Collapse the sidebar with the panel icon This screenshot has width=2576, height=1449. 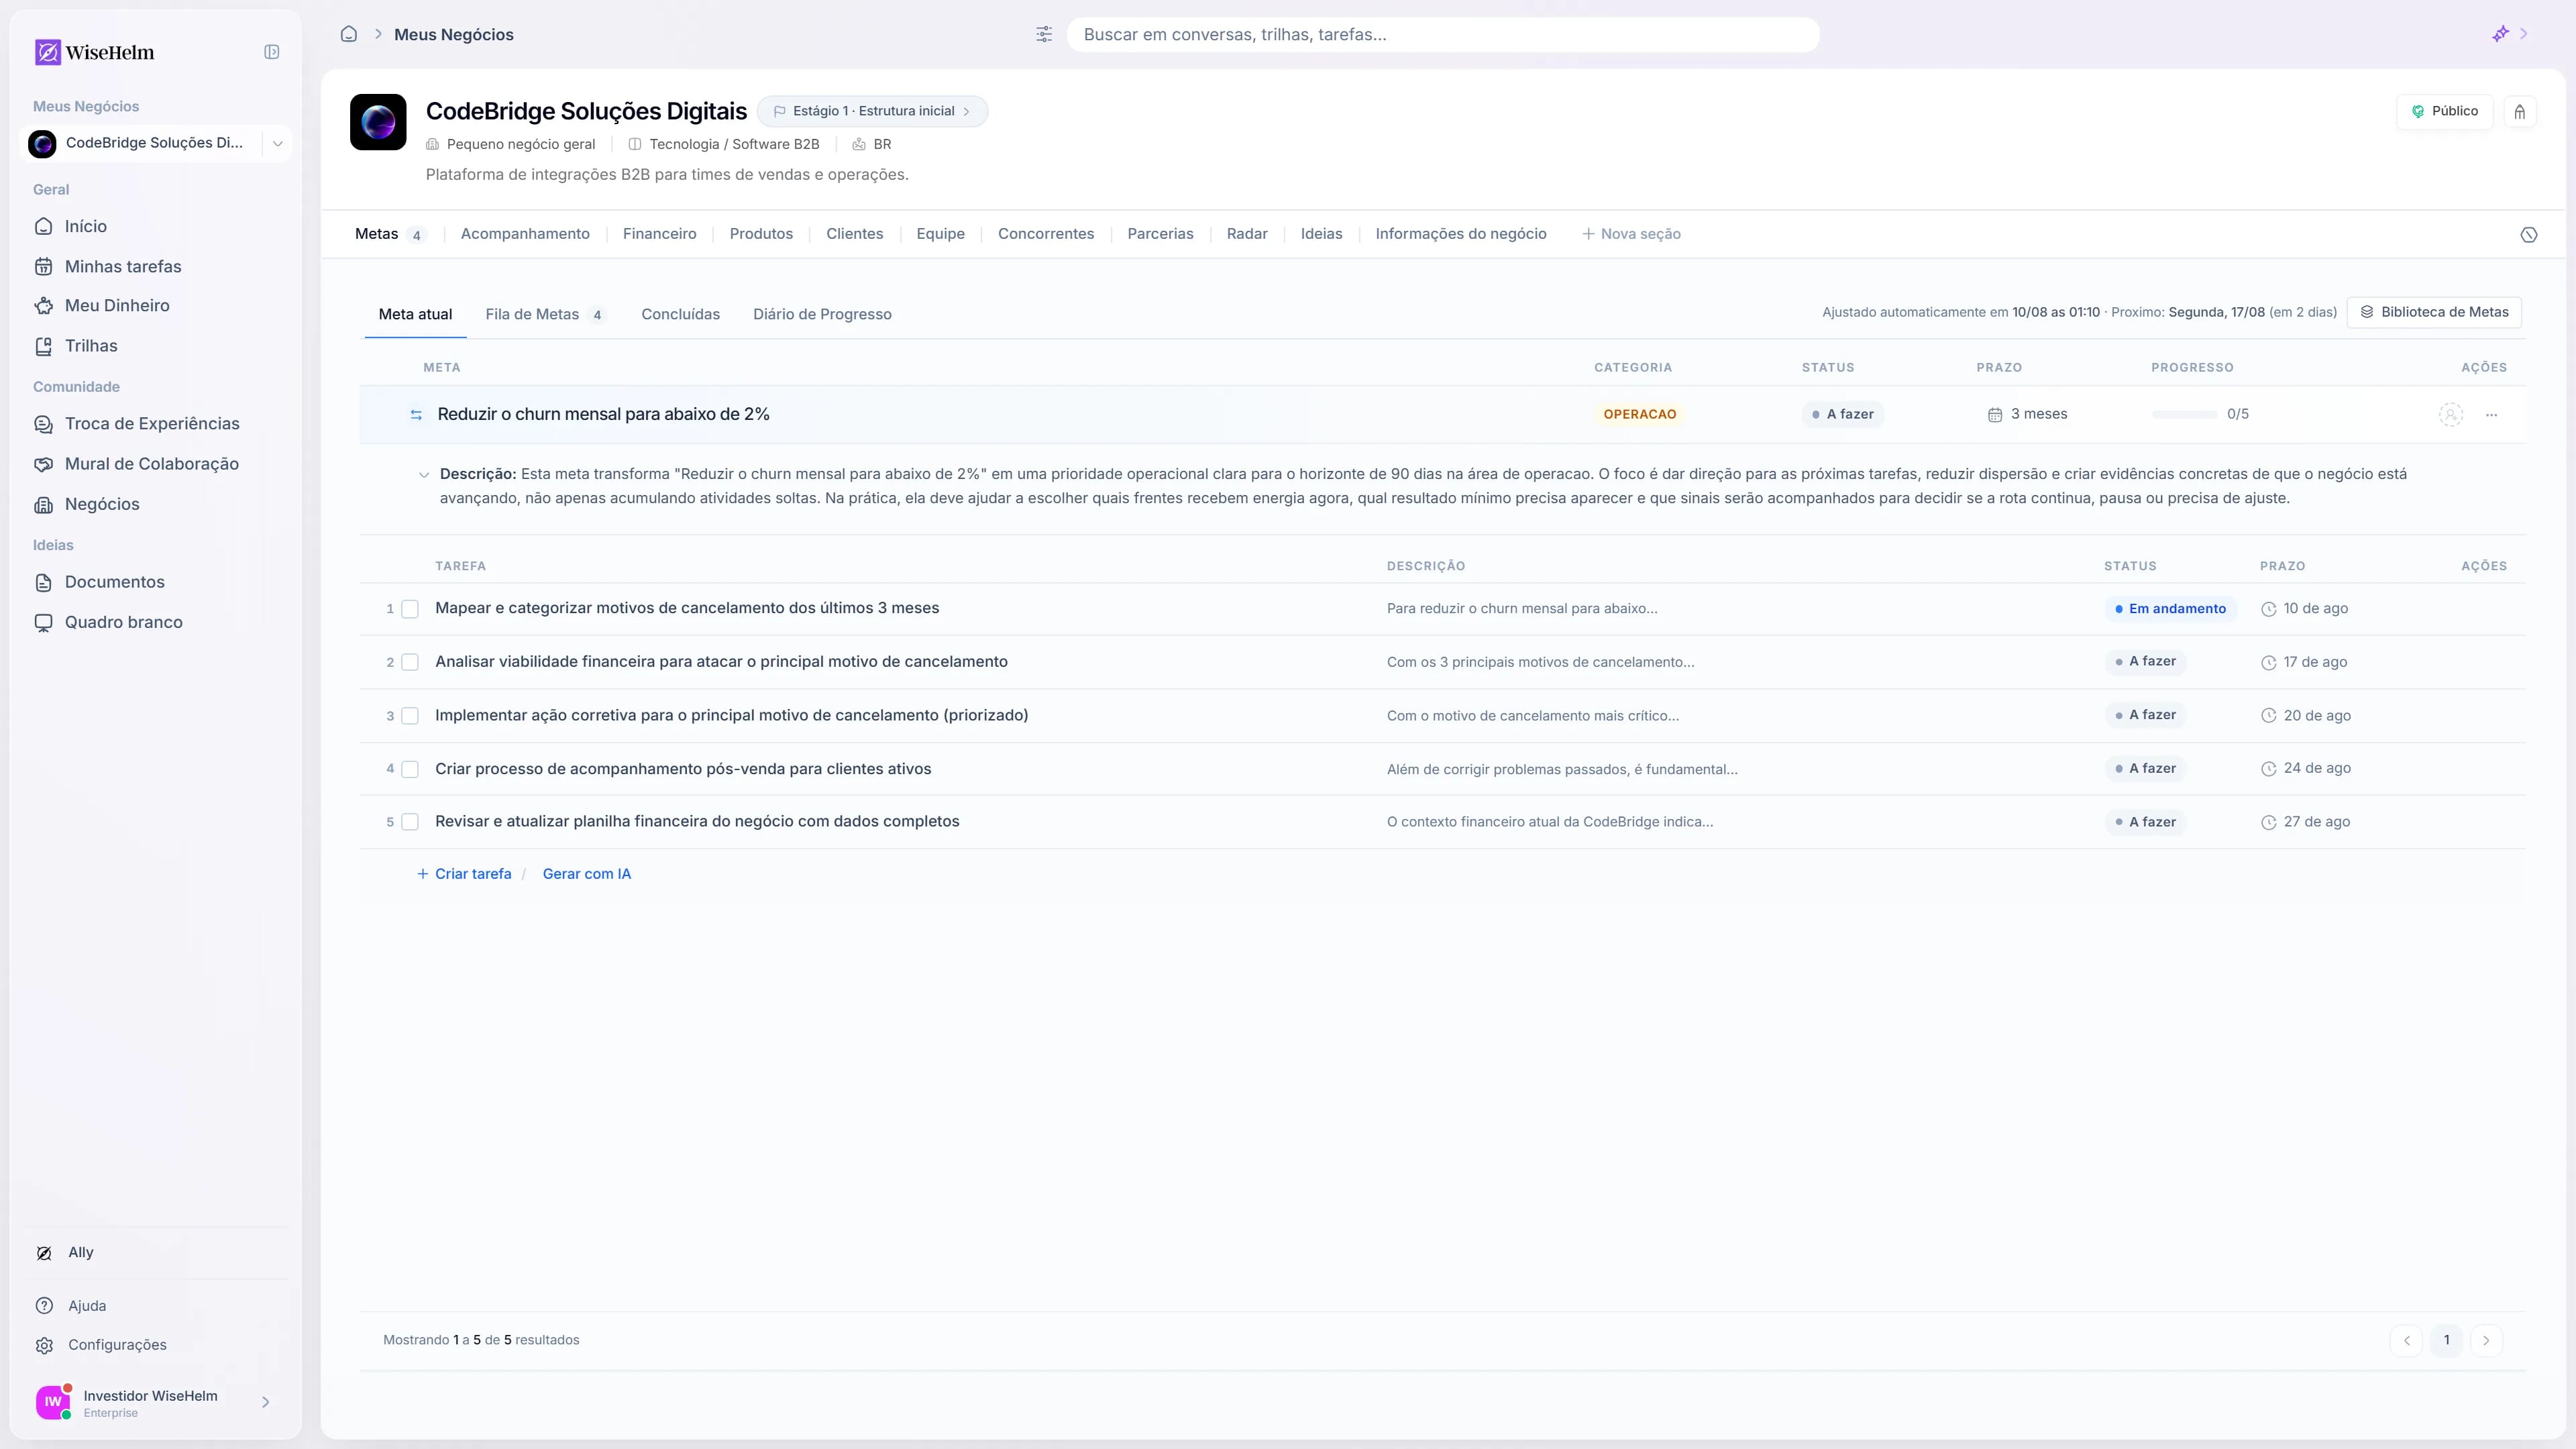(271, 52)
